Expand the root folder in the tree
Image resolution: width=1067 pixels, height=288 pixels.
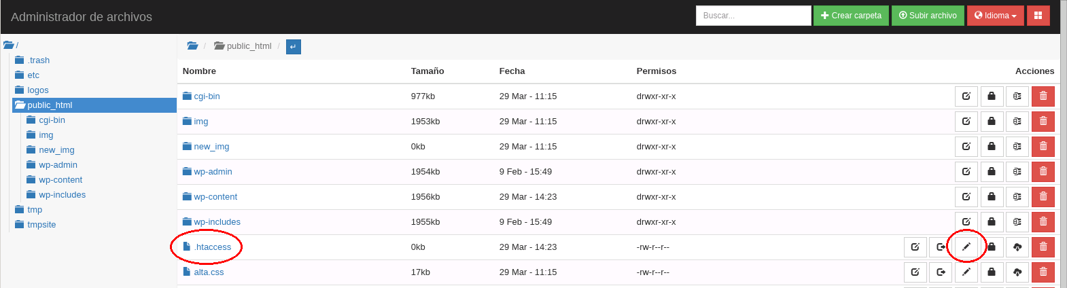pos(10,46)
